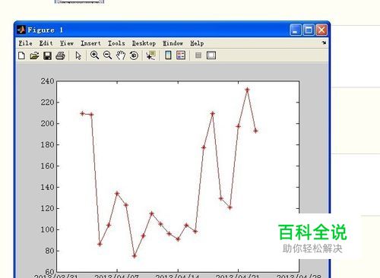Open a file with the folder icon
Image resolution: width=380 pixels, height=278 pixels.
(x=34, y=55)
